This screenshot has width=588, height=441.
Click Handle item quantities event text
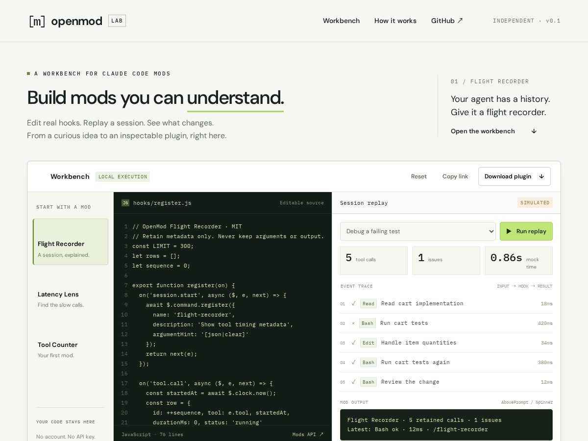(x=418, y=343)
